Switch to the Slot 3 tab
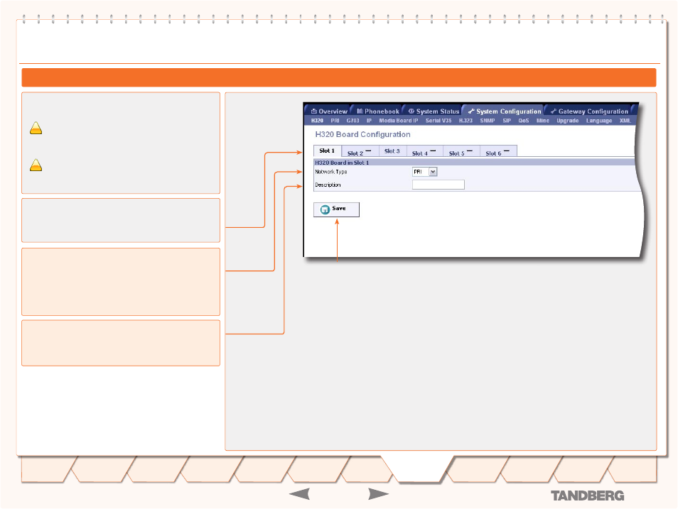Viewport: 678px width, 509px height. point(392,151)
